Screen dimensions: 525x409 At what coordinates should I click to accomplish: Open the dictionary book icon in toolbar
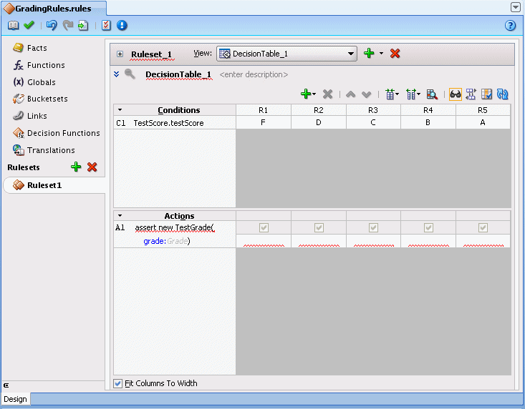13,26
